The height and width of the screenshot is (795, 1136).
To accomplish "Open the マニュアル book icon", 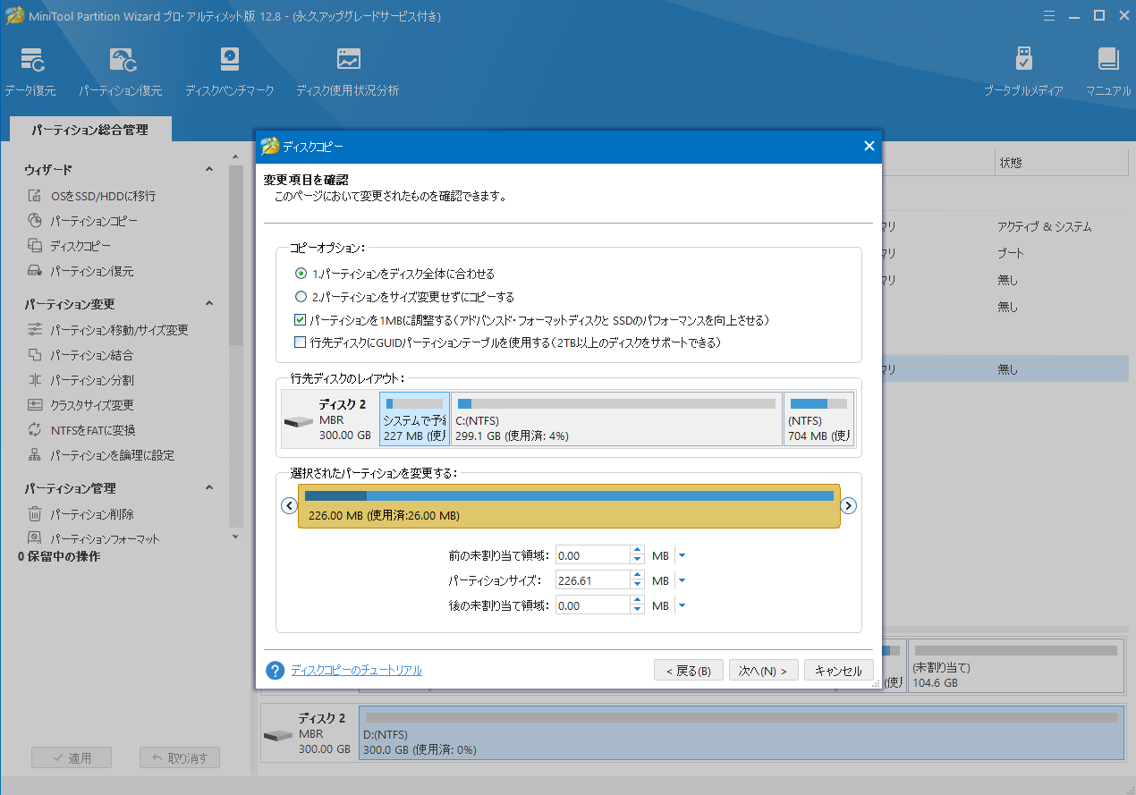I will (x=1108, y=60).
